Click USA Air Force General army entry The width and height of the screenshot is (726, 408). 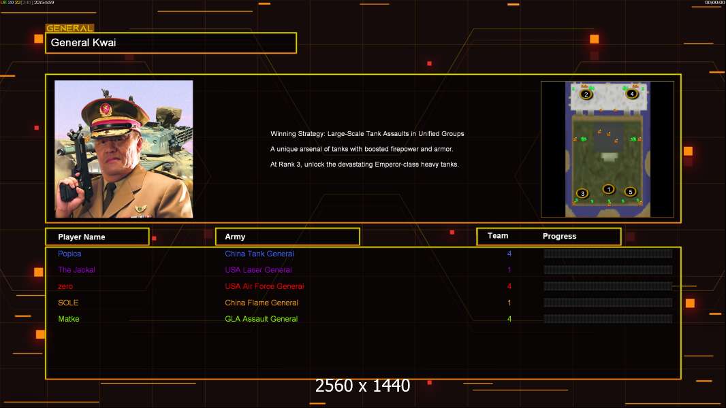[264, 286]
